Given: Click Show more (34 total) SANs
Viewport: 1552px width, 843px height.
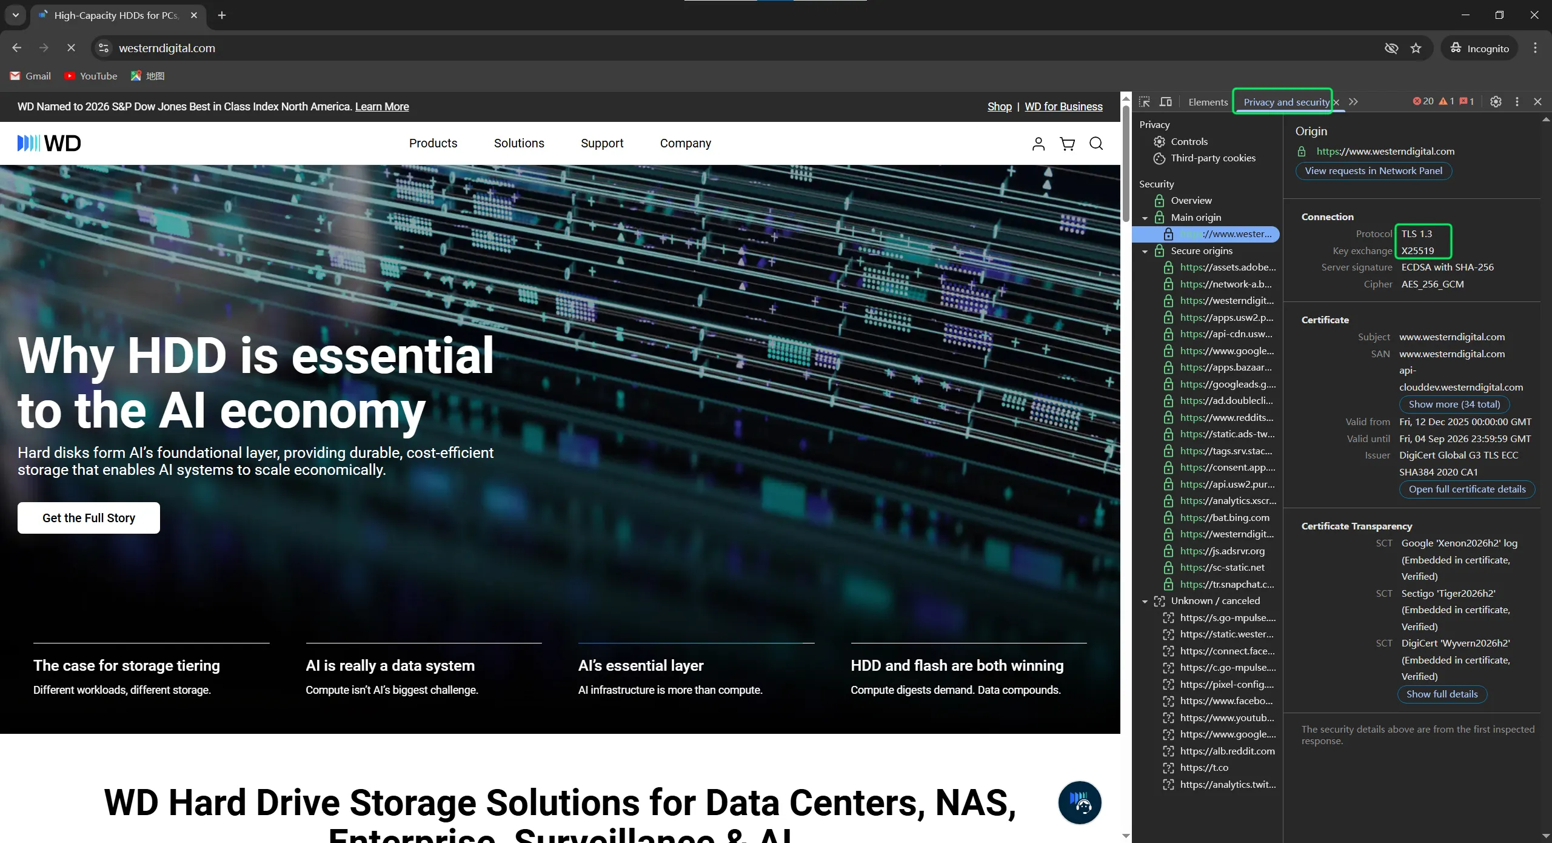Looking at the screenshot, I should (x=1454, y=405).
